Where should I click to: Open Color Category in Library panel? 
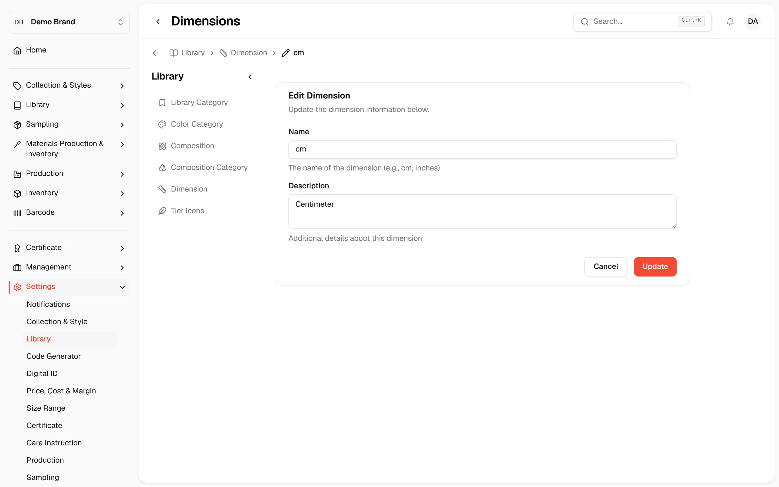tap(197, 124)
